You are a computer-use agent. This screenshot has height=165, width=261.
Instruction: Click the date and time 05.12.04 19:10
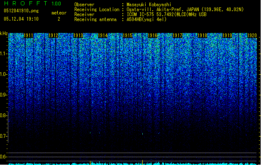point(21,19)
